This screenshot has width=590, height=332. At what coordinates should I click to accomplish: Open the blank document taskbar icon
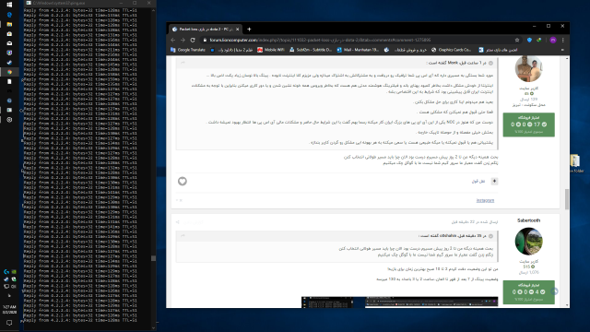(x=9, y=81)
